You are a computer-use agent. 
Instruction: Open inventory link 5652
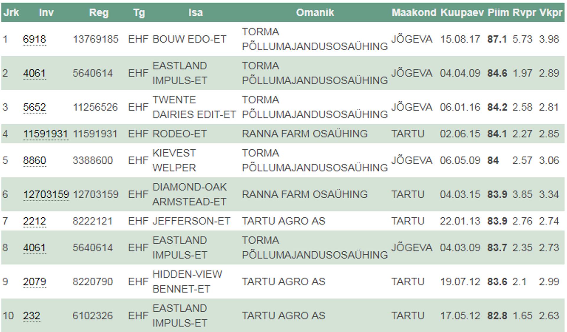pos(34,107)
